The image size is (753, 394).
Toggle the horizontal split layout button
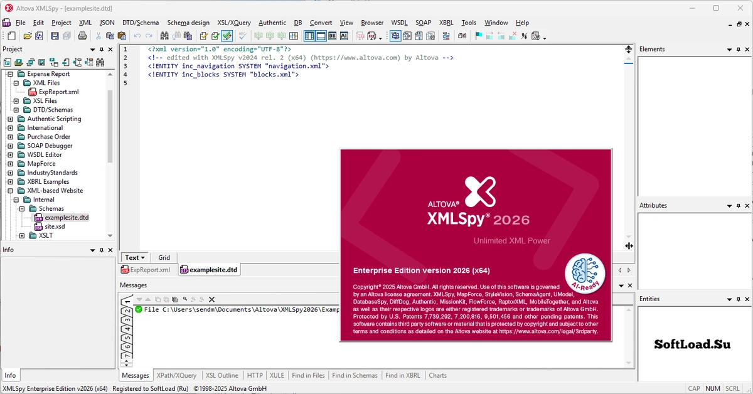pos(321,36)
